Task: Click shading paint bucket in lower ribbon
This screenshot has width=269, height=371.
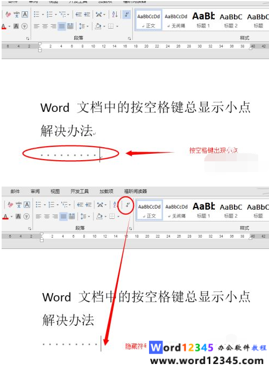Action: click(x=100, y=216)
